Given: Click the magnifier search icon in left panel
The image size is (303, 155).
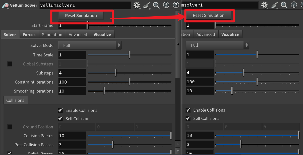Looking at the screenshot, I should (156, 5).
